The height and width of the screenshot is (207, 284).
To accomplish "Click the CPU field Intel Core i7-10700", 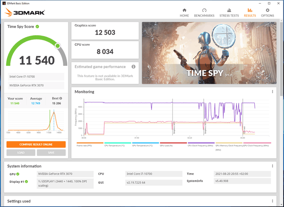I will (153, 174).
